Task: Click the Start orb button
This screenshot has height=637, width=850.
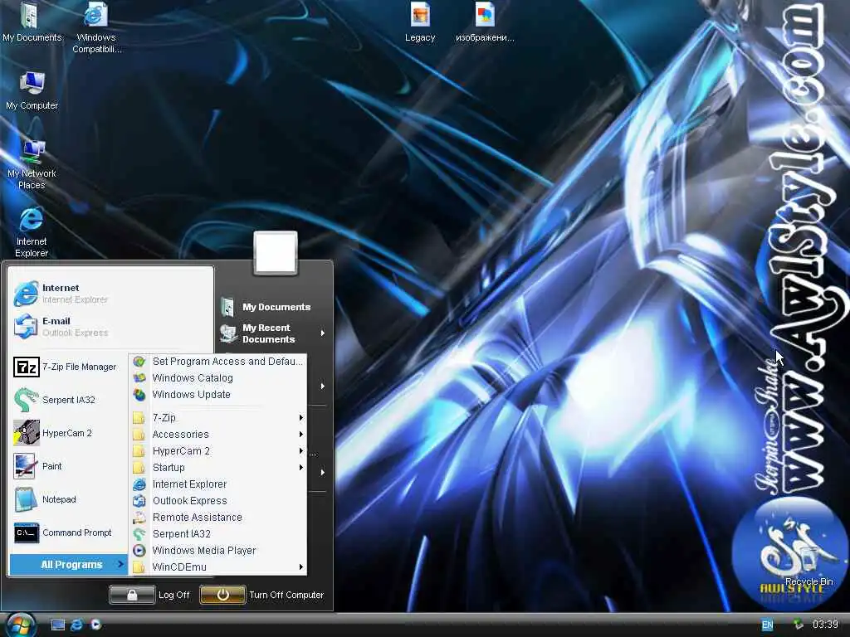Action: [x=21, y=625]
